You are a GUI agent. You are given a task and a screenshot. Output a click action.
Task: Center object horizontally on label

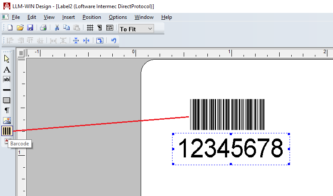pos(86,40)
